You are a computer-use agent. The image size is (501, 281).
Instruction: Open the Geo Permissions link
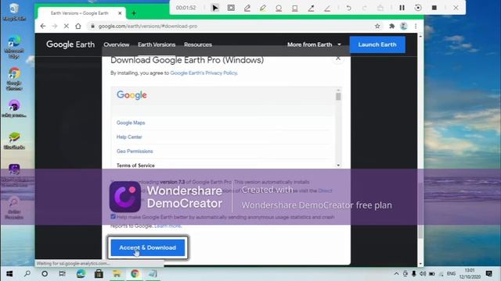(135, 151)
